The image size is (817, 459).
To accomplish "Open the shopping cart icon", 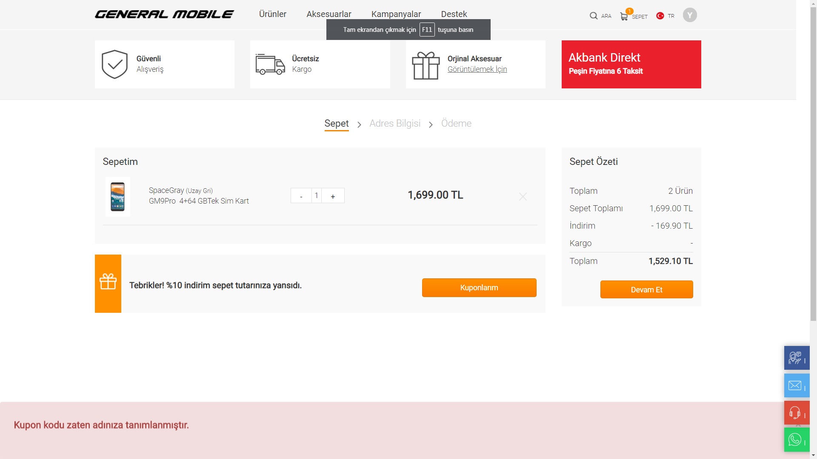I will (x=624, y=17).
